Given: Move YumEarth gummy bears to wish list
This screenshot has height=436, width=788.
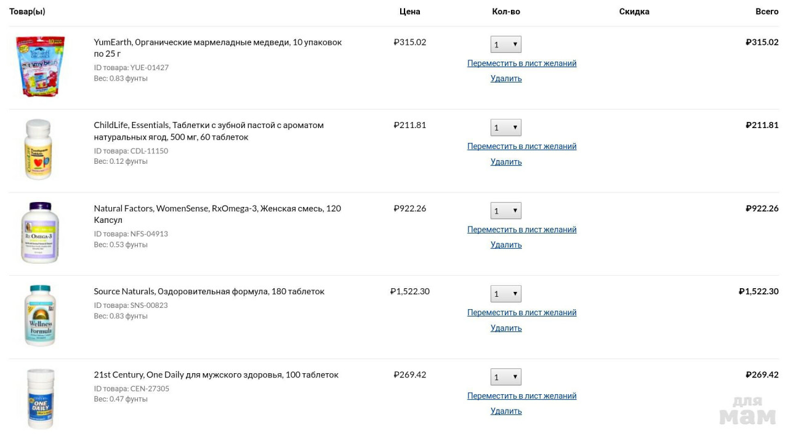Looking at the screenshot, I should (521, 63).
